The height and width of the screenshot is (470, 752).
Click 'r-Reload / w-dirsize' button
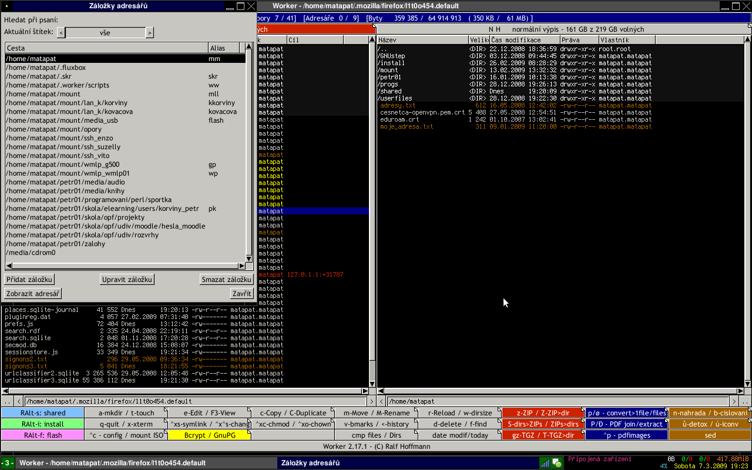tap(460, 413)
